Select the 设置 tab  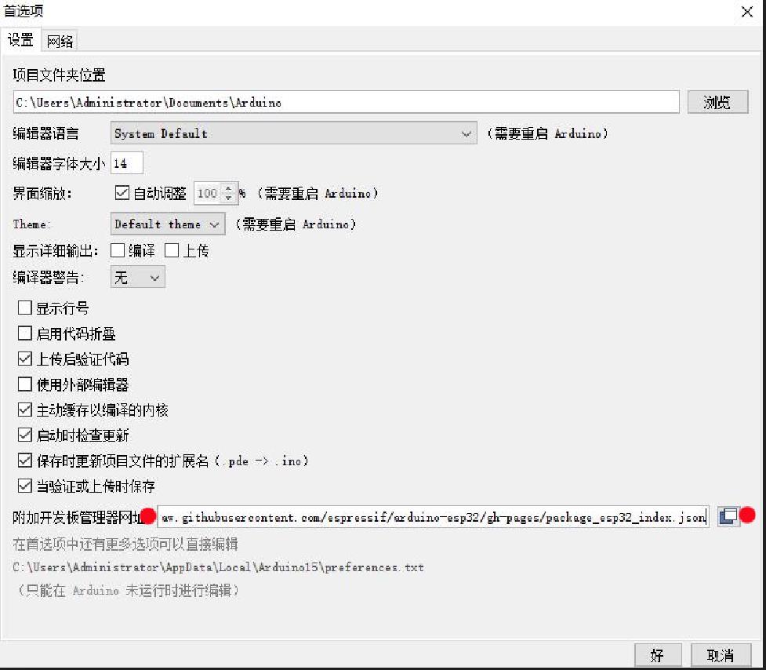click(x=20, y=40)
